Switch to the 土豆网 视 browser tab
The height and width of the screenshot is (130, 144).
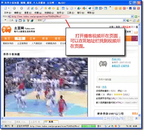click(37, 122)
